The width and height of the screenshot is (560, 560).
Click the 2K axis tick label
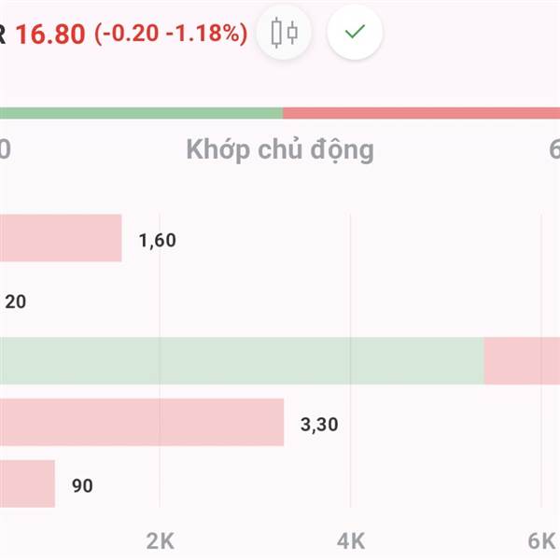tap(160, 541)
